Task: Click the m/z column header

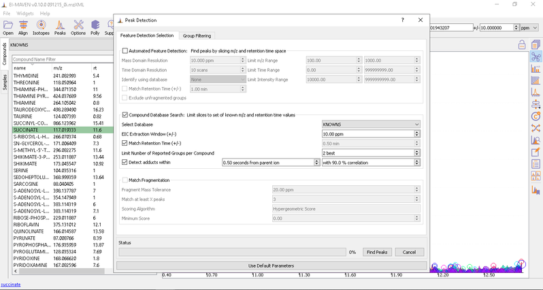Action: pos(71,68)
